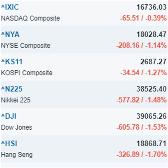Click the -34.54 / -1.27% change value
This screenshot has width=168, height=168.
tap(143, 73)
